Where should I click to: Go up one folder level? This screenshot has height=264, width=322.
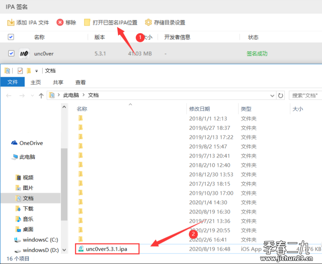point(41,96)
